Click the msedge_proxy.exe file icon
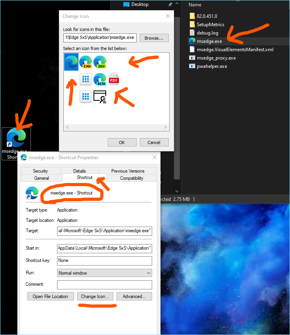 [192, 58]
